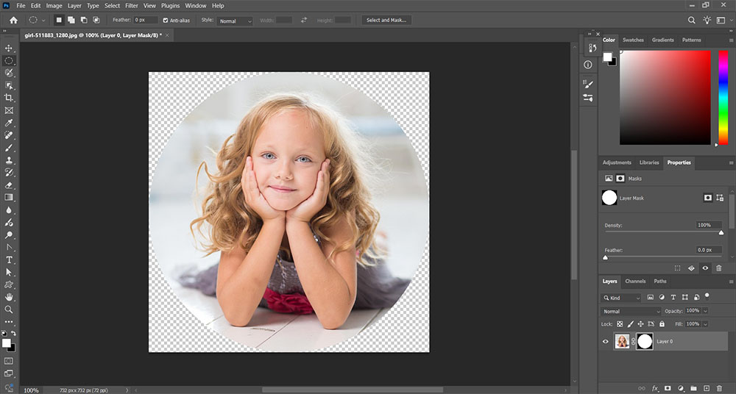Viewport: 736px width, 394px height.
Task: Delete layer using trash icon
Action: pyautogui.click(x=719, y=387)
